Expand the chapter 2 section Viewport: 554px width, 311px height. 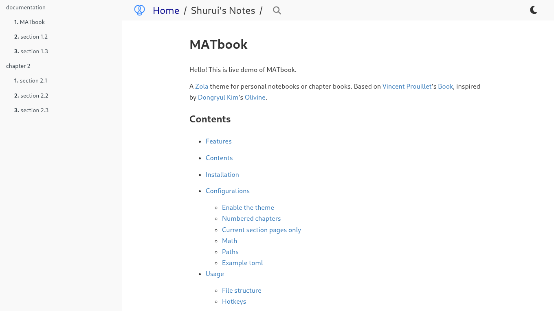pos(18,66)
